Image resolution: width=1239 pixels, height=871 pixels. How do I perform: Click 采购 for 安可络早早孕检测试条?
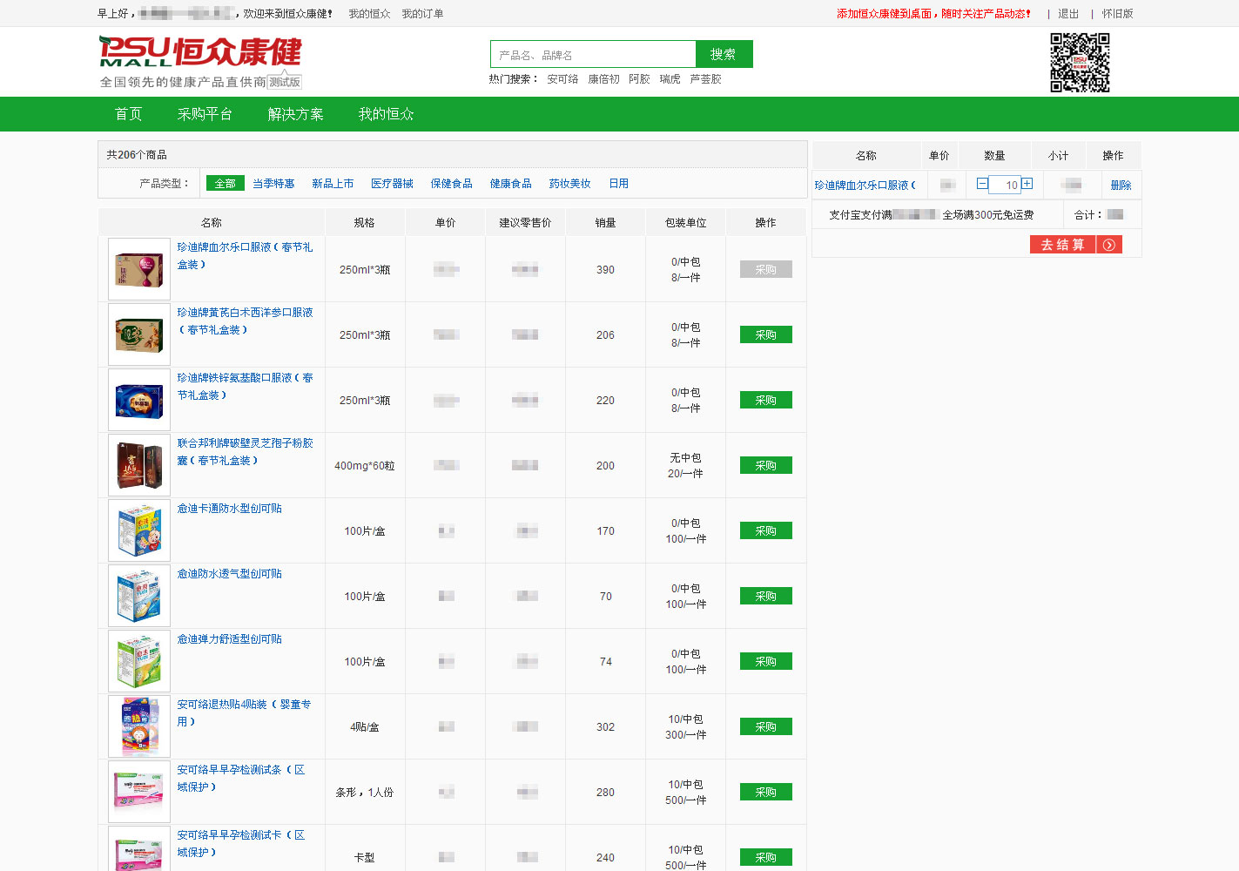(x=766, y=792)
